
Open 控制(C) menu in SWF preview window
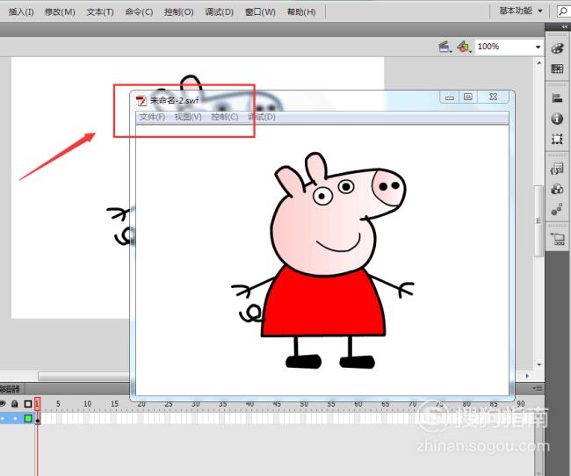pos(225,117)
